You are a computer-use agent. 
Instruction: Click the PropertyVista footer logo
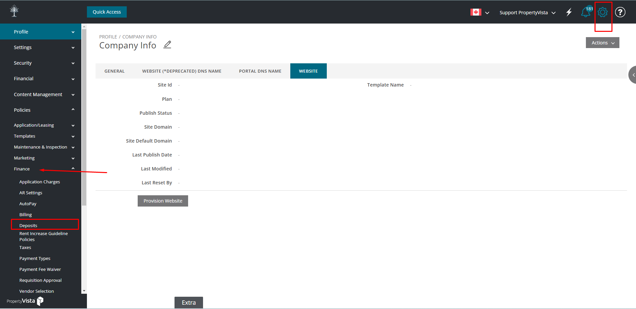[25, 301]
